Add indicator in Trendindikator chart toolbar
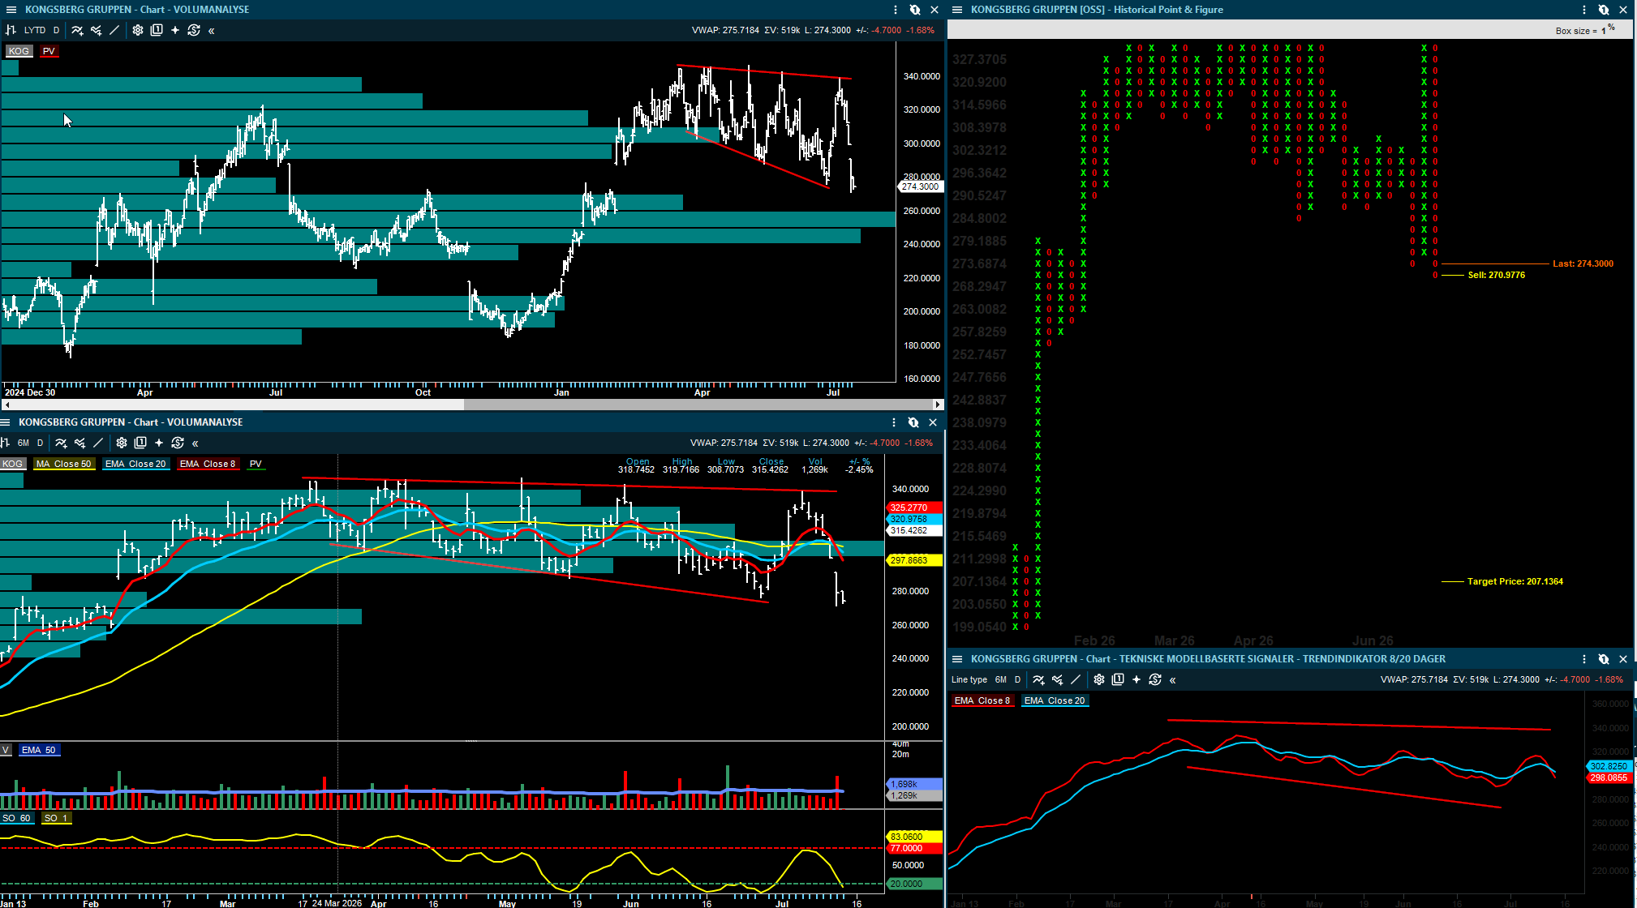 pyautogui.click(x=1038, y=679)
